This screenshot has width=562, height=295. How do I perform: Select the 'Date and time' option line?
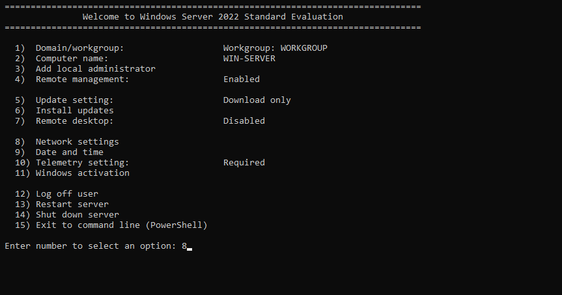coord(59,152)
